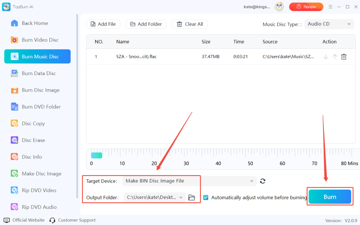The height and width of the screenshot is (225, 360).
Task: Expand the Music Disc Type dropdown
Action: (329, 24)
